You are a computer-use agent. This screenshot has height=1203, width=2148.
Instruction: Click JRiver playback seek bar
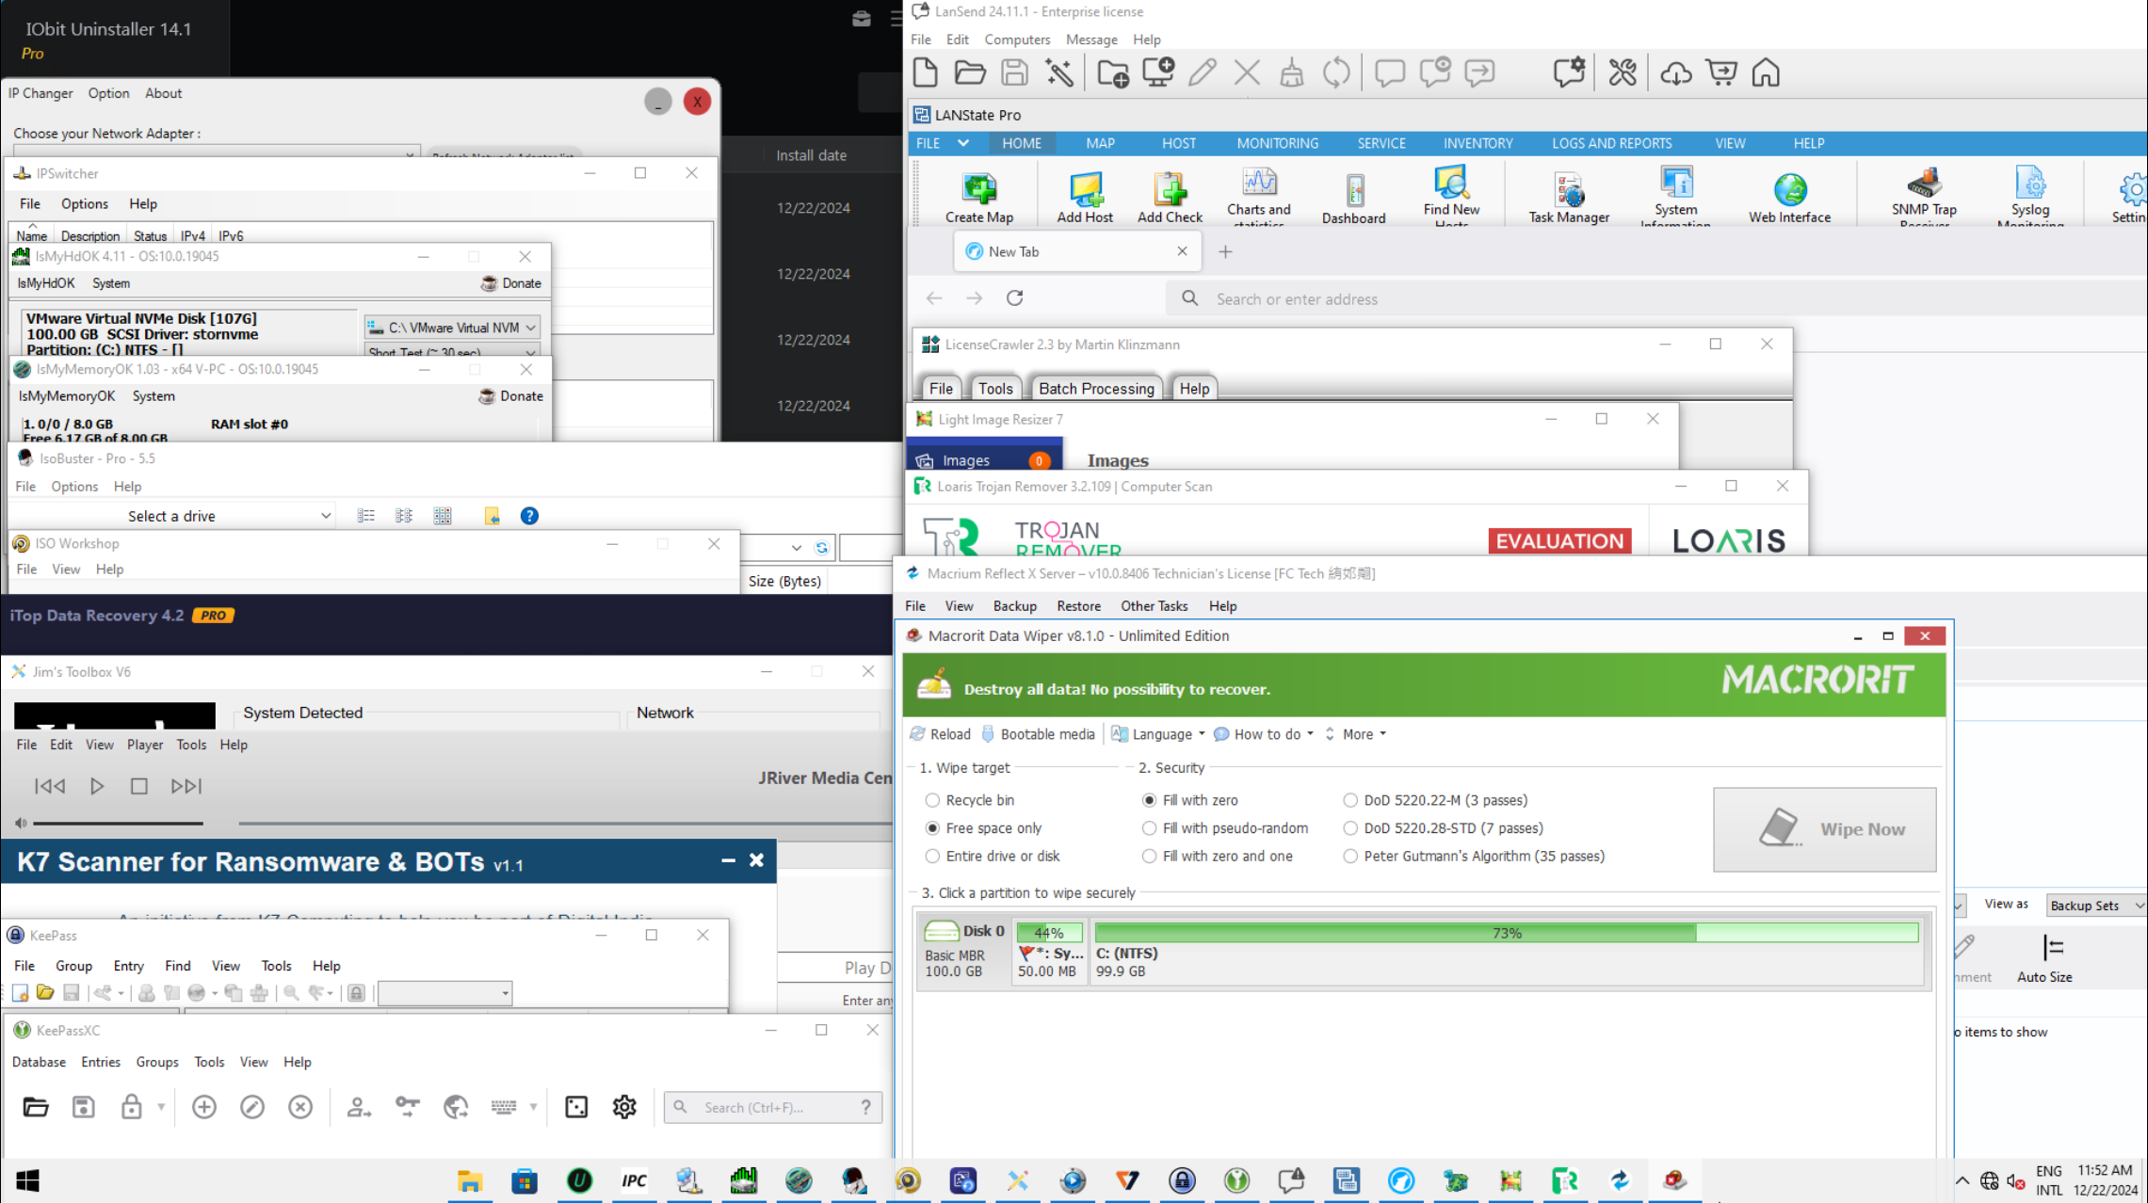pyautogui.click(x=565, y=824)
